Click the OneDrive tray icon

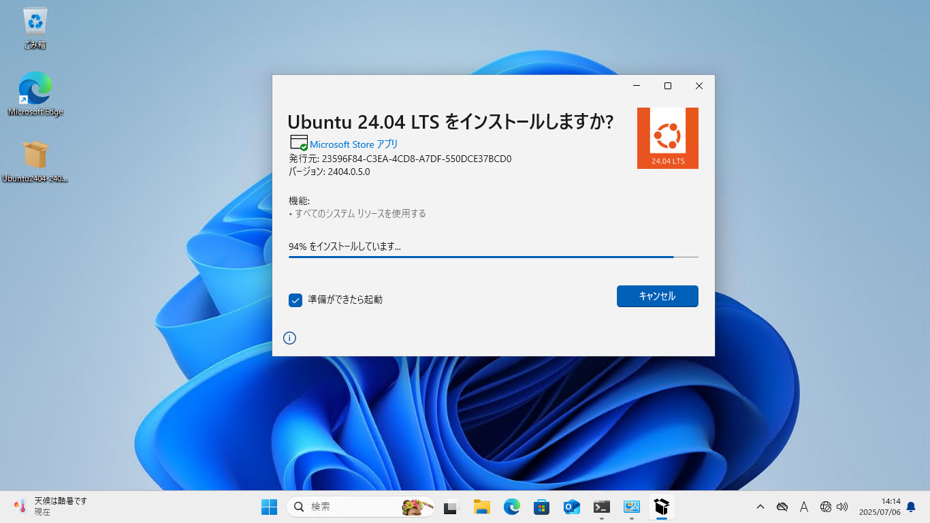[x=782, y=507]
